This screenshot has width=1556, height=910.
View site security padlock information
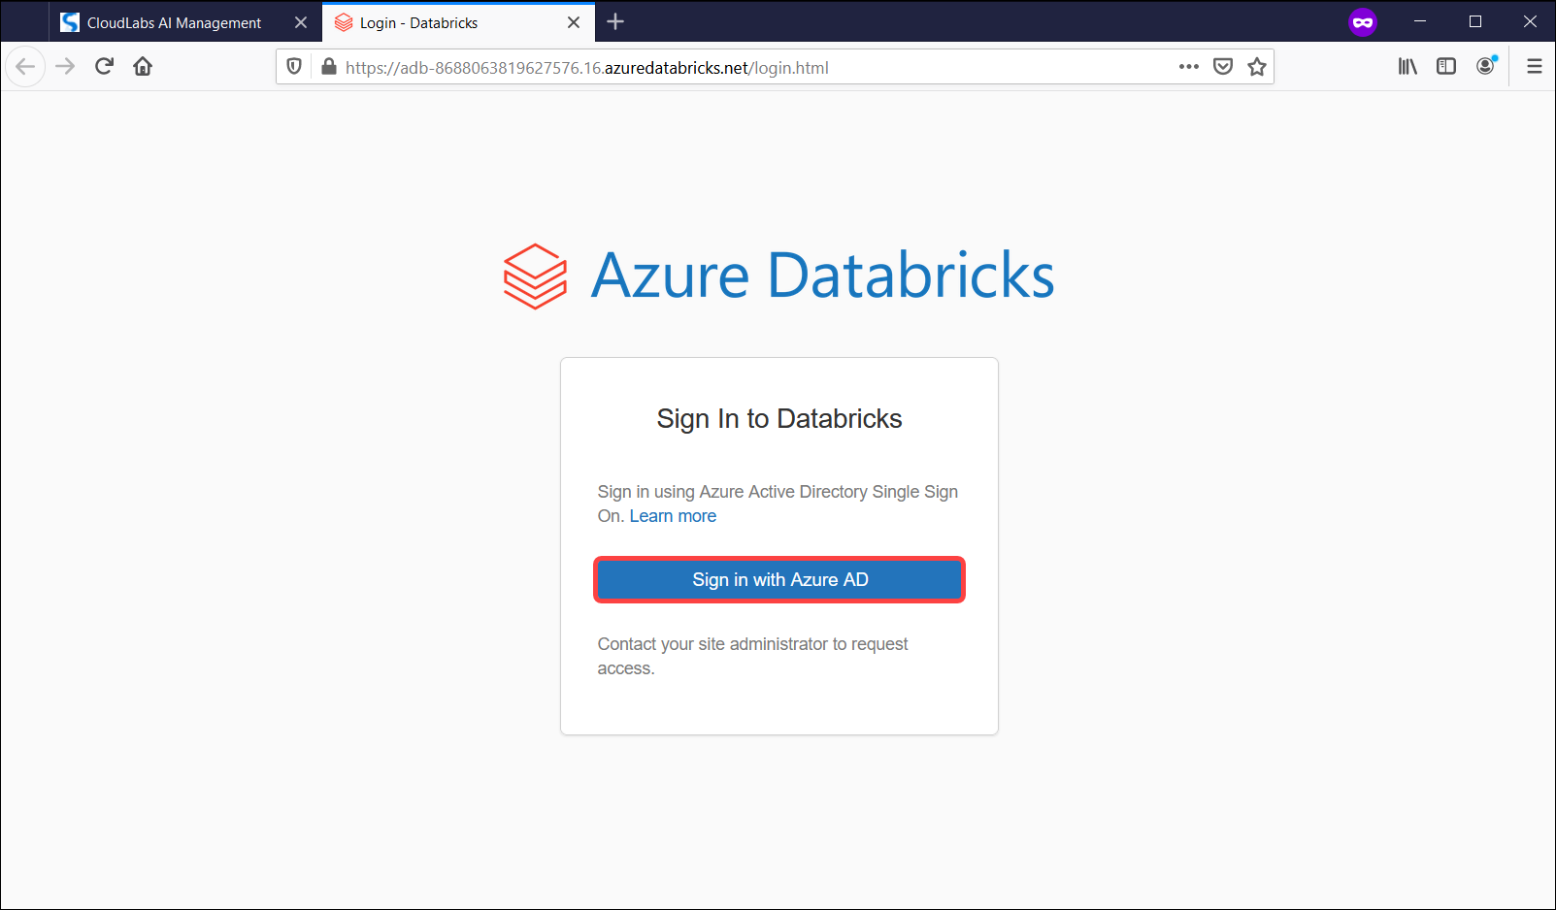[329, 67]
